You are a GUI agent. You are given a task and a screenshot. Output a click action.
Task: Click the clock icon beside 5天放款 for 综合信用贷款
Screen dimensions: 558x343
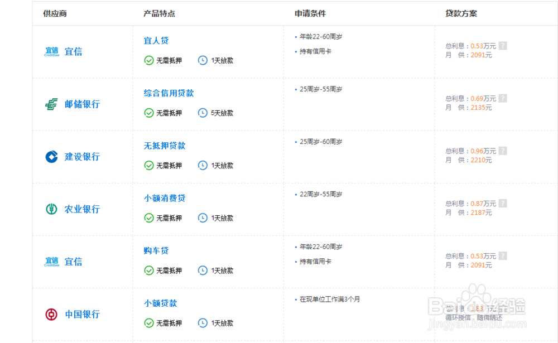tap(202, 113)
